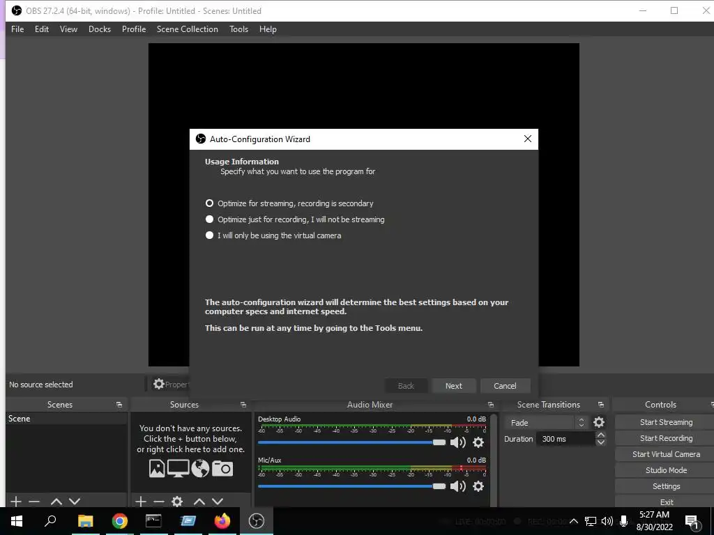The height and width of the screenshot is (535, 714).
Task: Open taskbar search magnifier
Action: coord(50,521)
